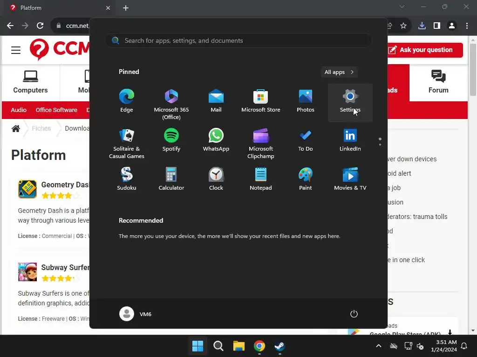Open the muted volume tray icon
The image size is (477, 357).
[x=421, y=346]
